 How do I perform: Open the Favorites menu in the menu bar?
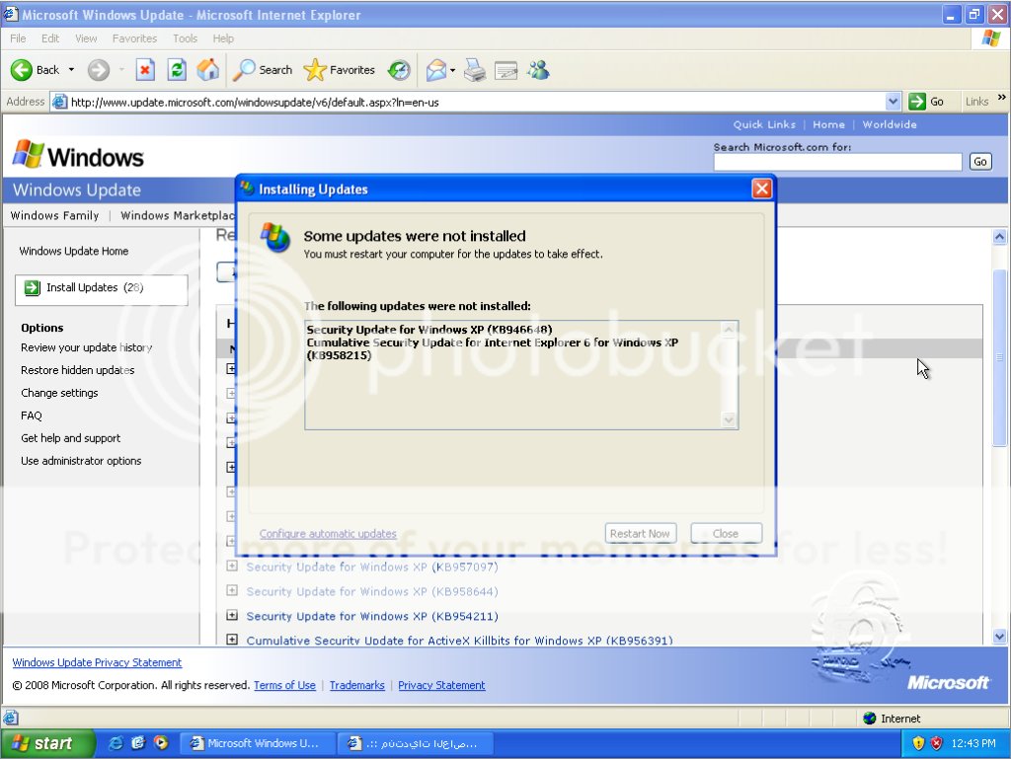coord(134,38)
